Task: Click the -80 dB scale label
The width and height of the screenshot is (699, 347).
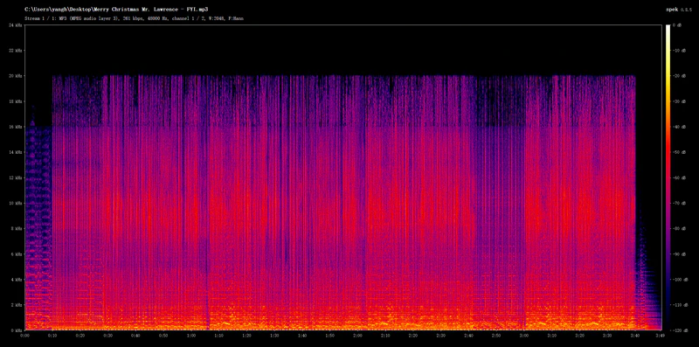Action: 680,228
